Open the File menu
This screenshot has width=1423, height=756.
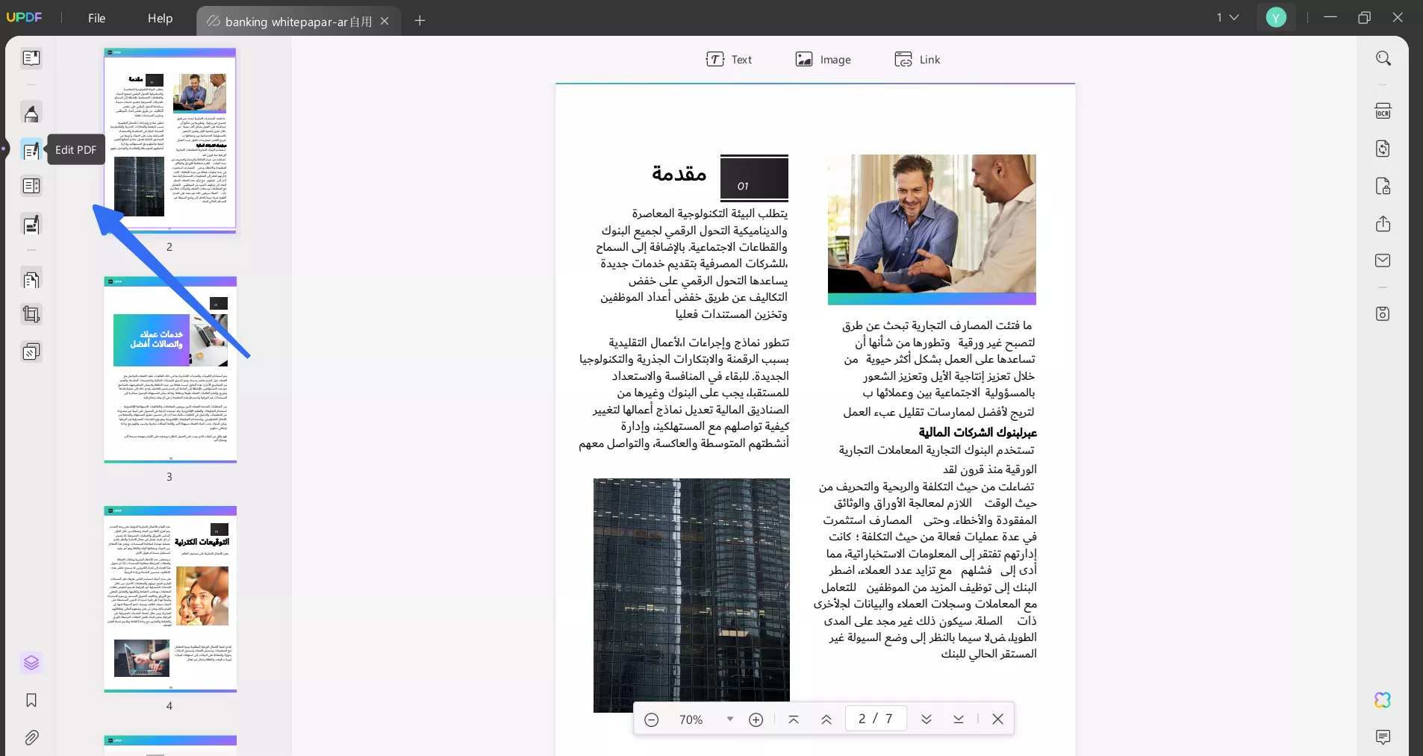[x=96, y=18]
